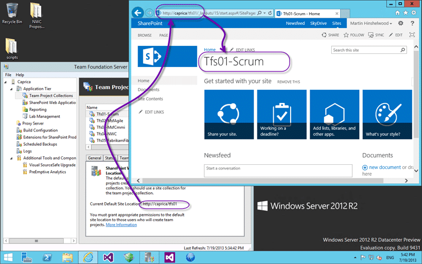Launch Server Manager from taskbar

tap(27, 258)
